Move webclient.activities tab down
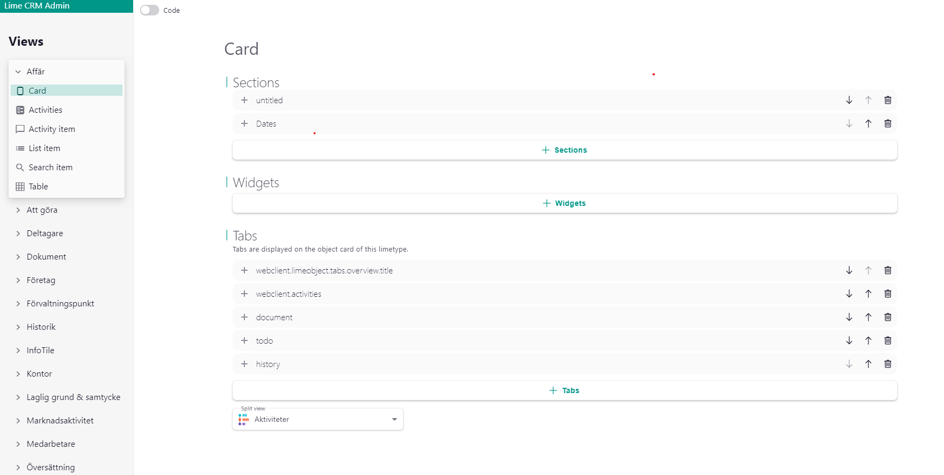944x475 pixels. pyautogui.click(x=849, y=294)
